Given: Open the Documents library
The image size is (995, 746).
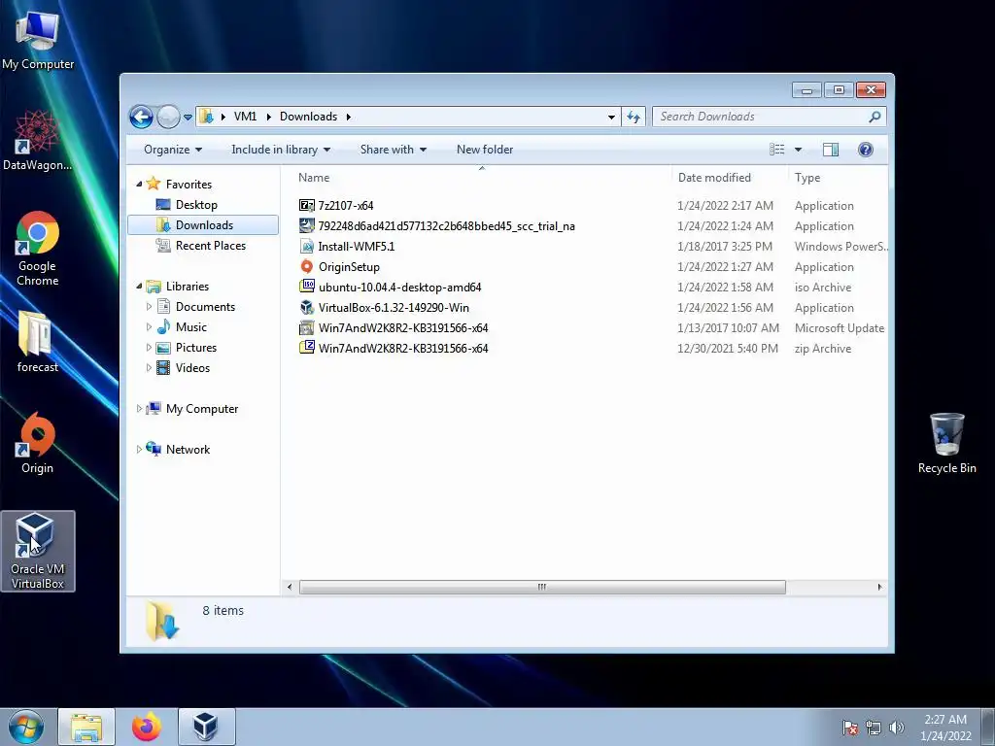Looking at the screenshot, I should pos(205,307).
